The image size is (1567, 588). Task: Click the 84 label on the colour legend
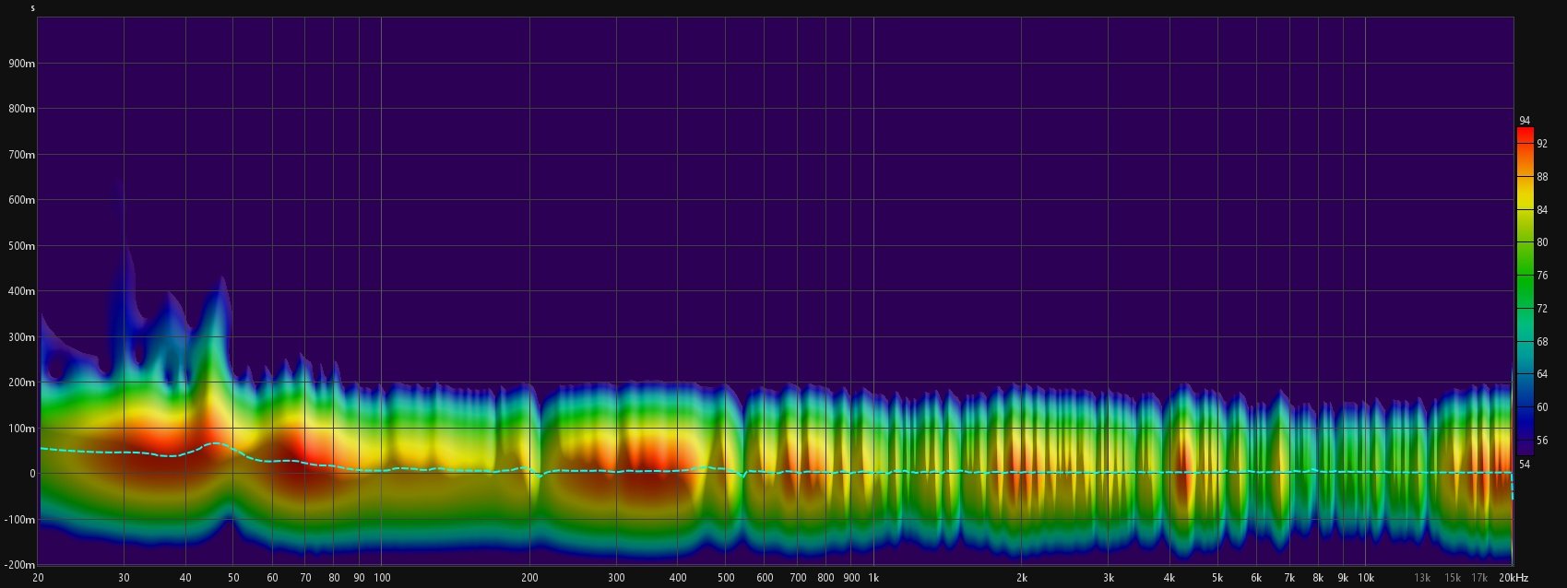coord(1541,210)
